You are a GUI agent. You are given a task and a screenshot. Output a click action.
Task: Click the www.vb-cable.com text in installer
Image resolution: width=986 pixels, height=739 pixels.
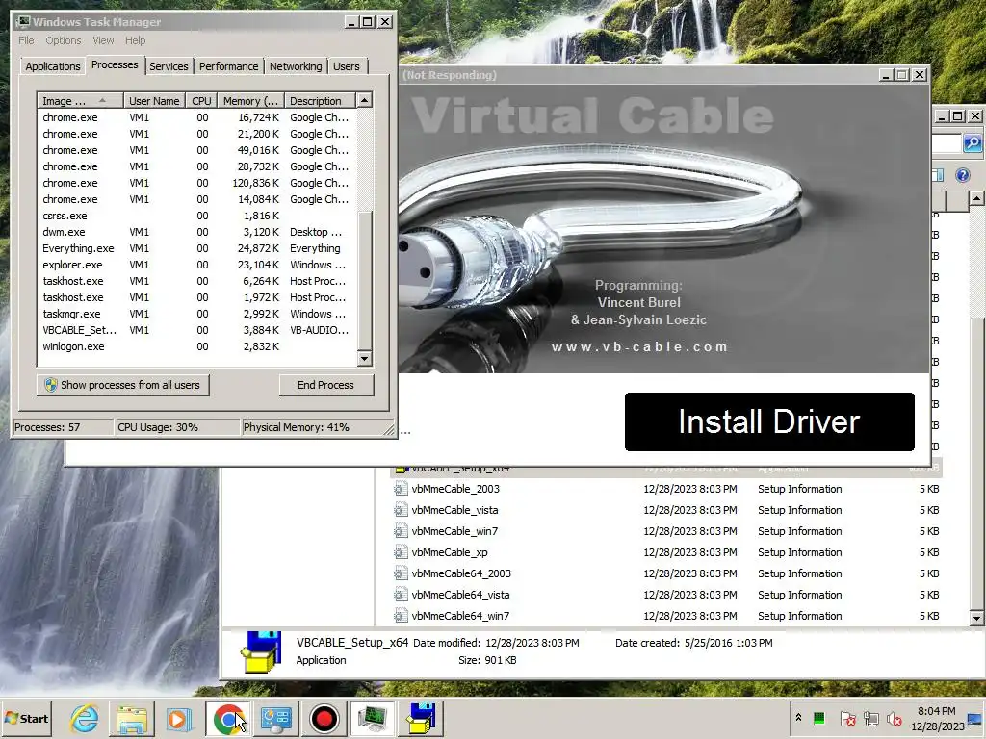click(639, 346)
